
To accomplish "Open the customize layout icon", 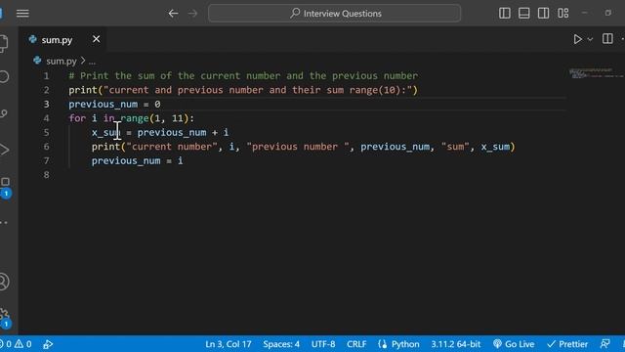I will tap(563, 13).
